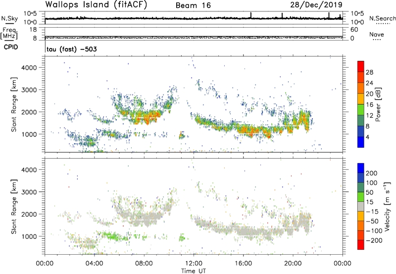Click the '16:00' time axis tick
396x274 pixels.
click(x=244, y=264)
